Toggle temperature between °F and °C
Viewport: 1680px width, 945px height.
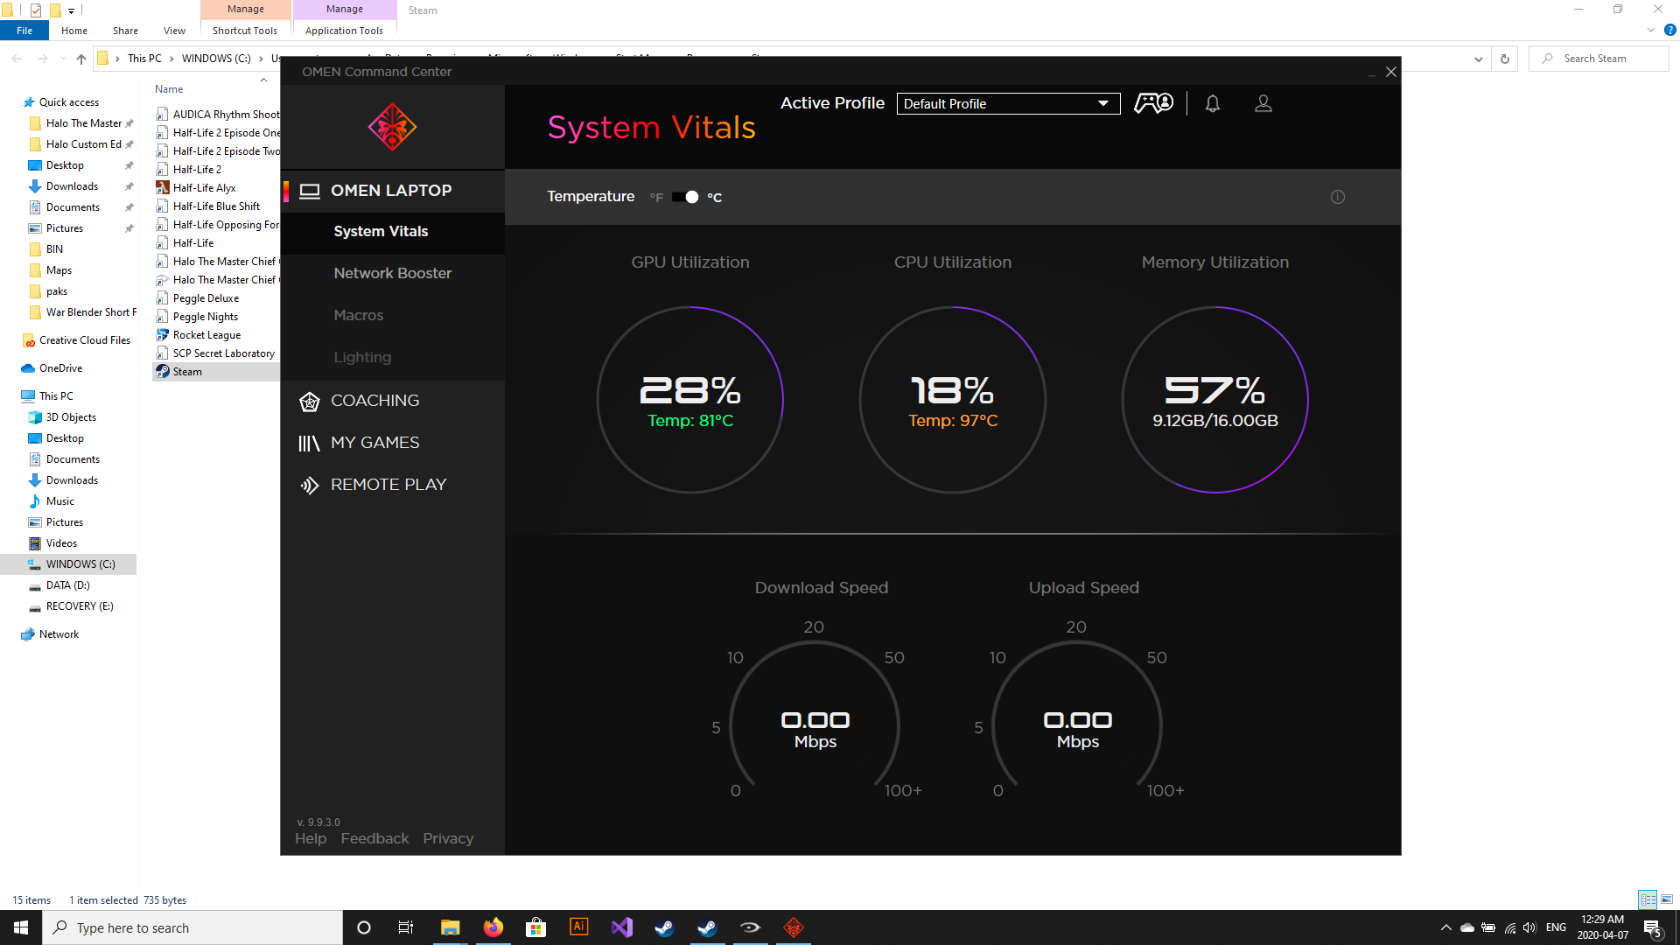click(685, 197)
